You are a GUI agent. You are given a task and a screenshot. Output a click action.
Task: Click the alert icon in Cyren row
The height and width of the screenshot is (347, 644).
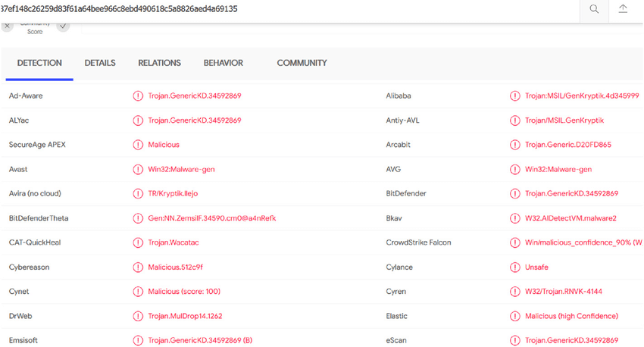click(514, 291)
